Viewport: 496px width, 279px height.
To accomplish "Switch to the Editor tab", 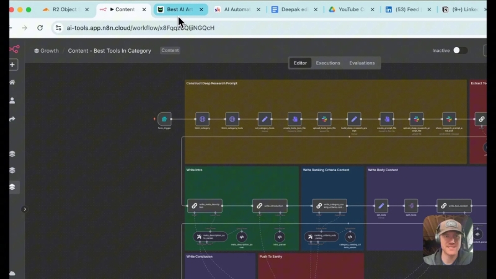I will coord(300,63).
